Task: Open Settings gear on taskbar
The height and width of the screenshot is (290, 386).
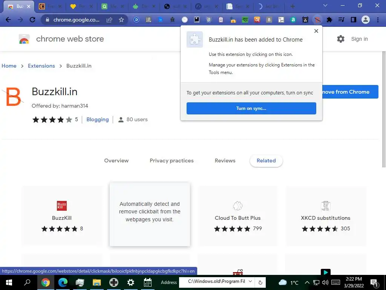Action: tap(131, 282)
